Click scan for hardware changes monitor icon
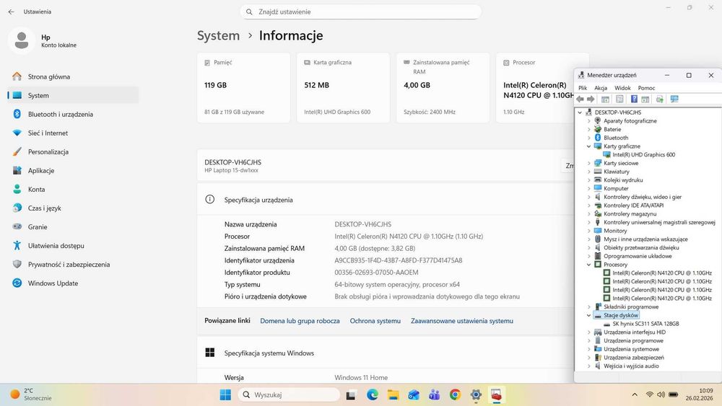The width and height of the screenshot is (722, 406). pos(674,99)
